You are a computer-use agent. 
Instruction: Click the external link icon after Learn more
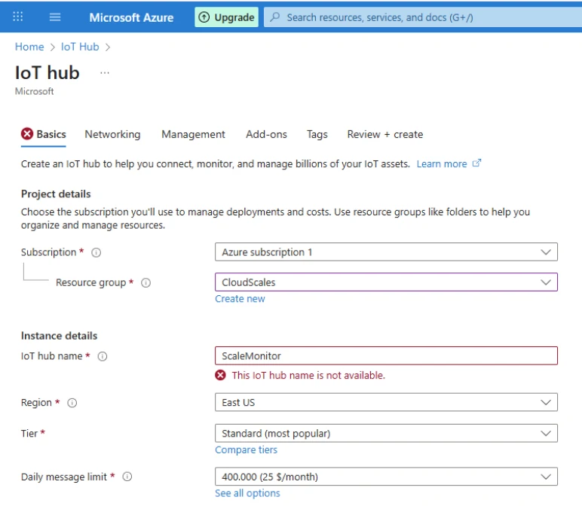476,163
